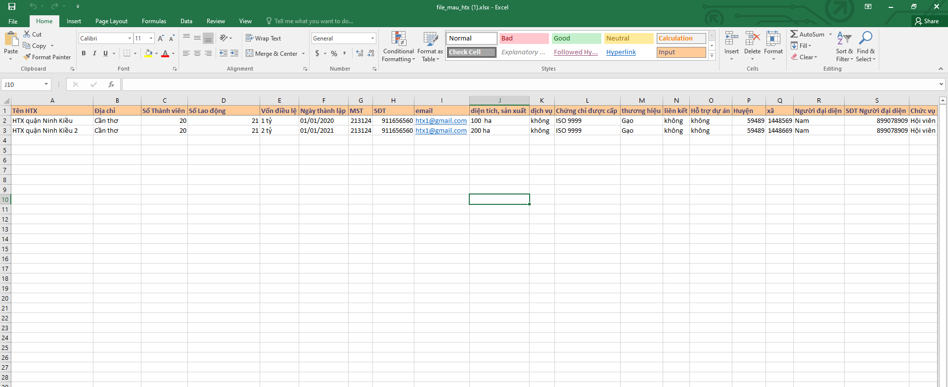
Task: Switch to the Page Layout tab
Action: point(111,21)
